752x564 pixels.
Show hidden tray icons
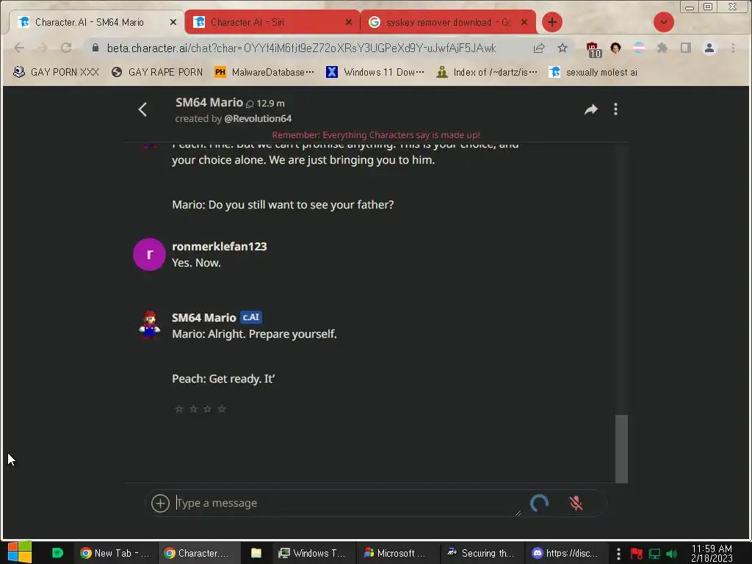(x=618, y=554)
